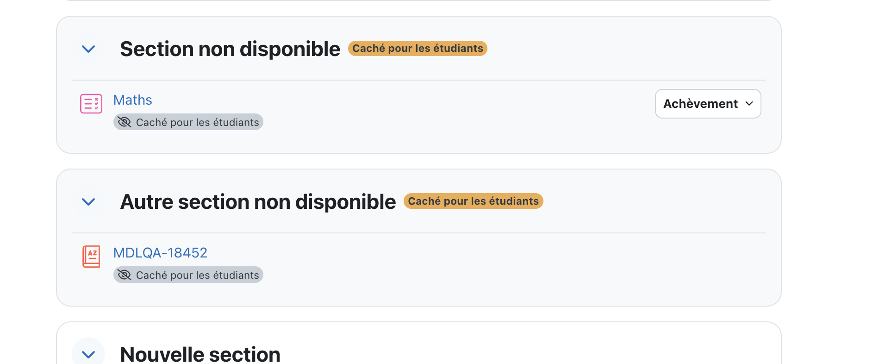
Task: Click the Section non disponible heading
Action: (230, 49)
